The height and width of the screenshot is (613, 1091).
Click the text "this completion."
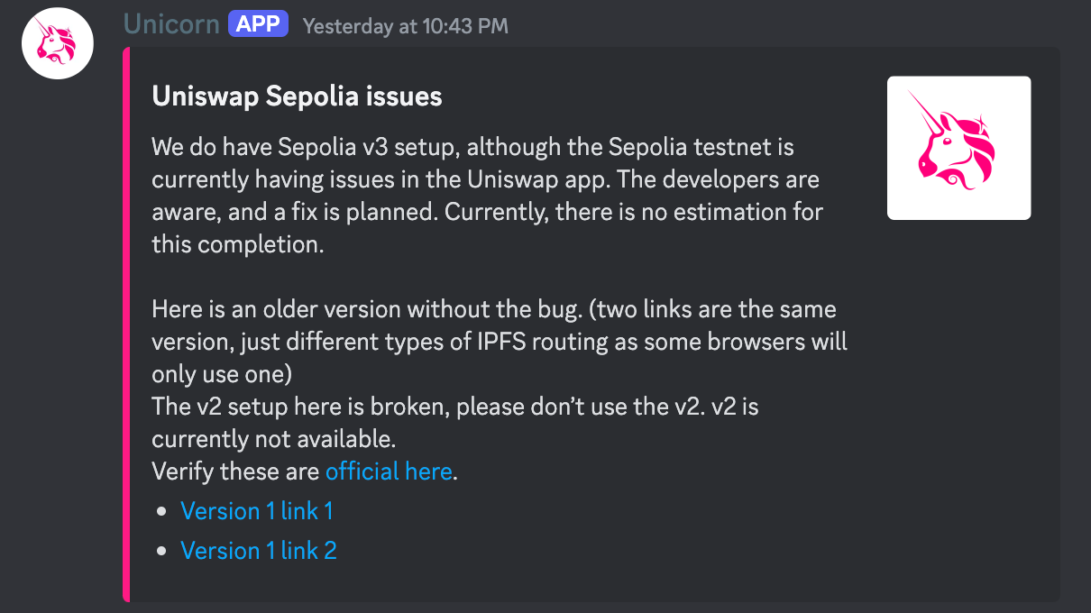pos(237,244)
